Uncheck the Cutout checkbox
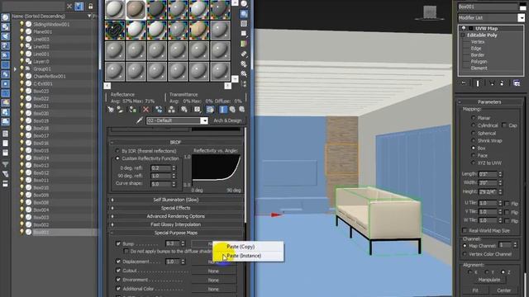Viewport: 529px width, 297px height. click(118, 270)
